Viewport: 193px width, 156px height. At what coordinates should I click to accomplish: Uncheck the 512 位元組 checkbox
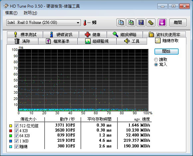16,126
